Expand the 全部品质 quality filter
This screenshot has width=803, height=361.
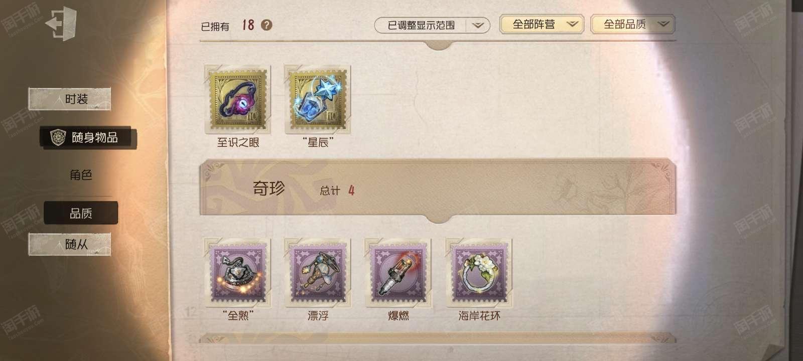(x=633, y=24)
